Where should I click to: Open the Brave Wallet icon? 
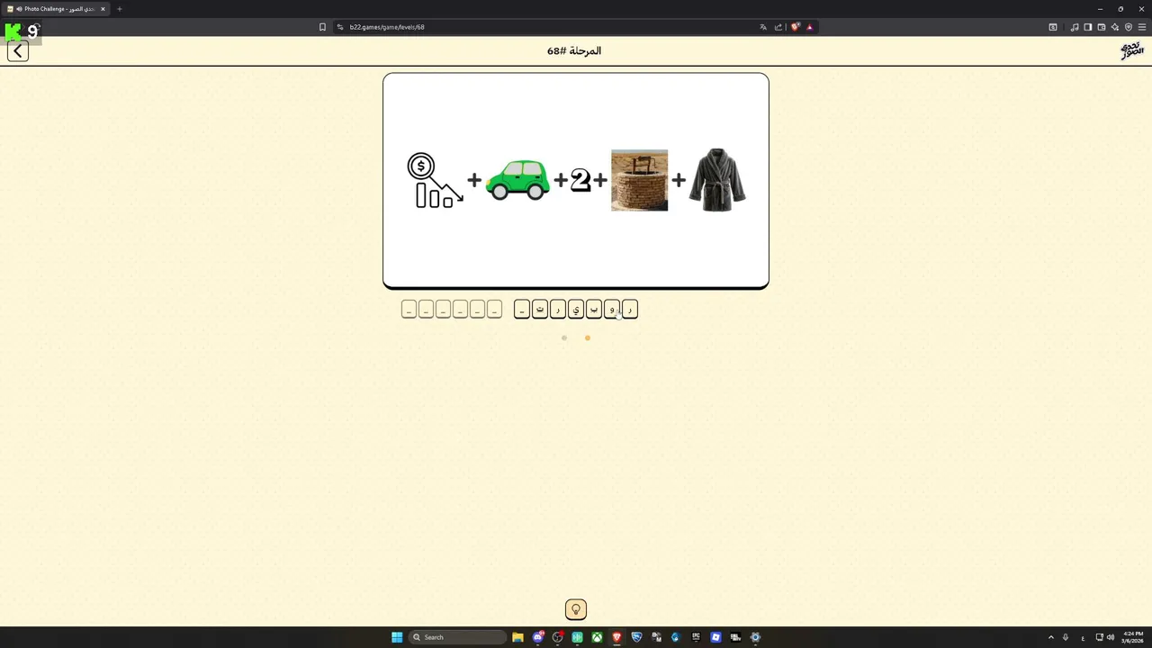(1102, 27)
